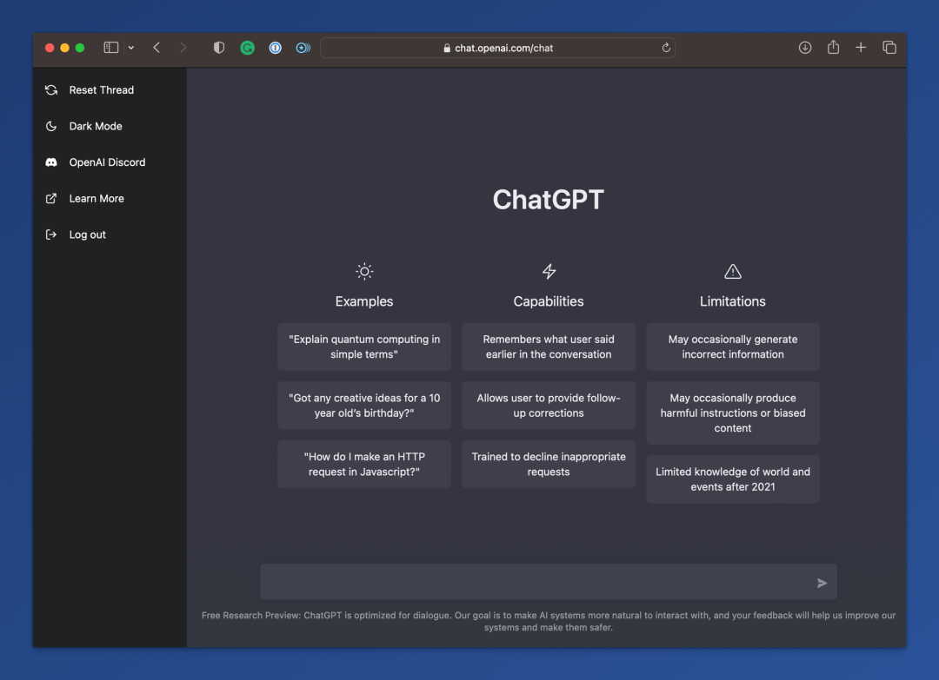Click the Free Research Preview footer text
The image size is (939, 680).
point(549,622)
